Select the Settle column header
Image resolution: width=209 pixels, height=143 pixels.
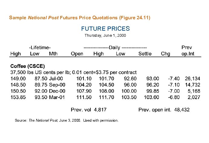tap(145, 54)
